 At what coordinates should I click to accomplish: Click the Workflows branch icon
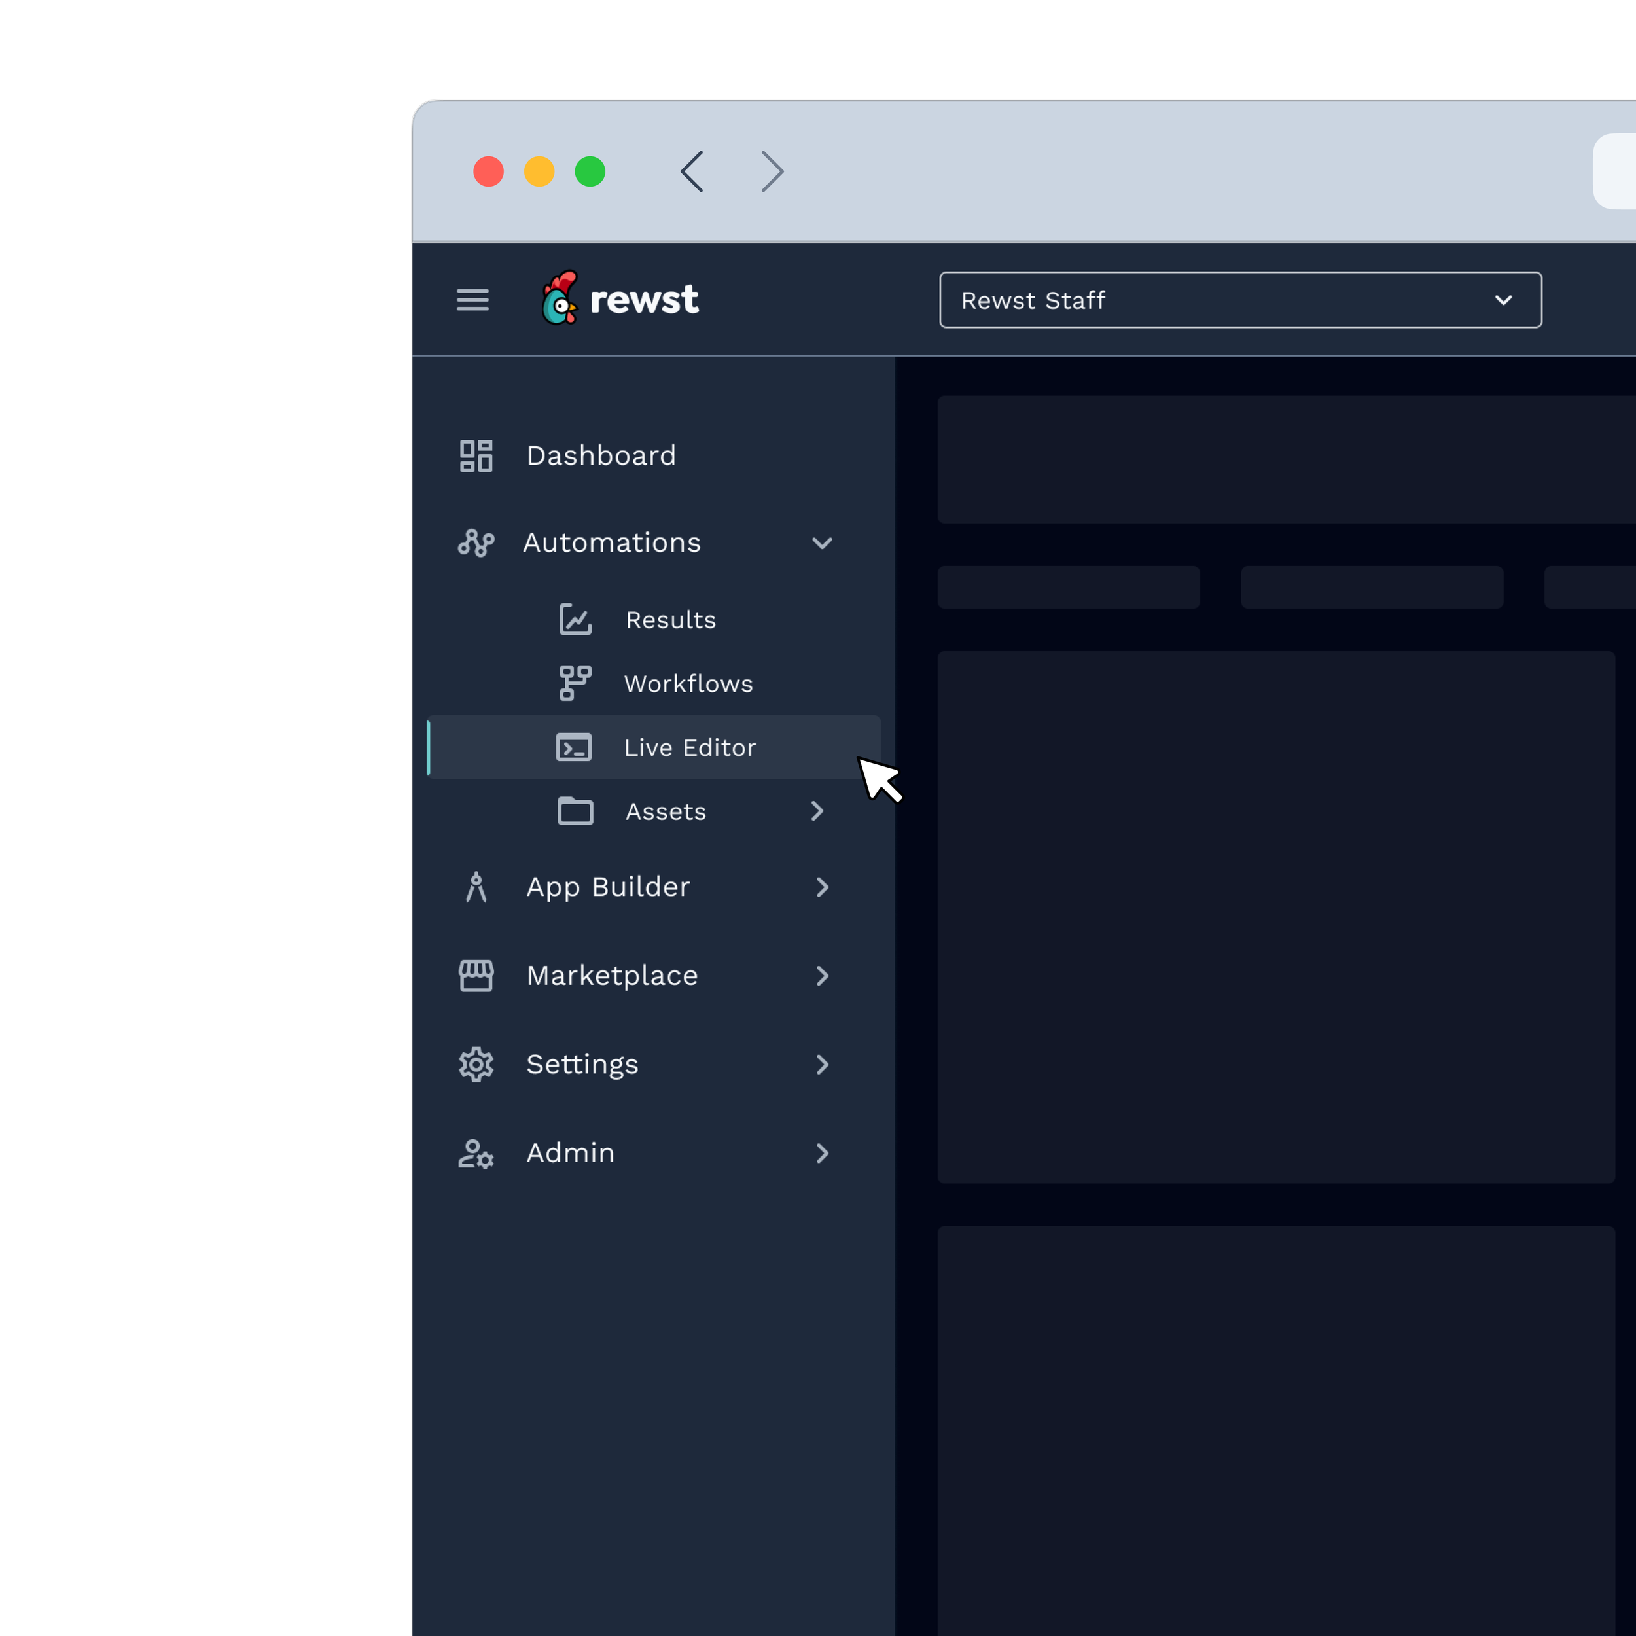[575, 683]
